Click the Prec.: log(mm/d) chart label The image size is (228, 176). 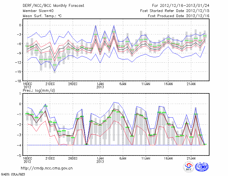click(39, 90)
